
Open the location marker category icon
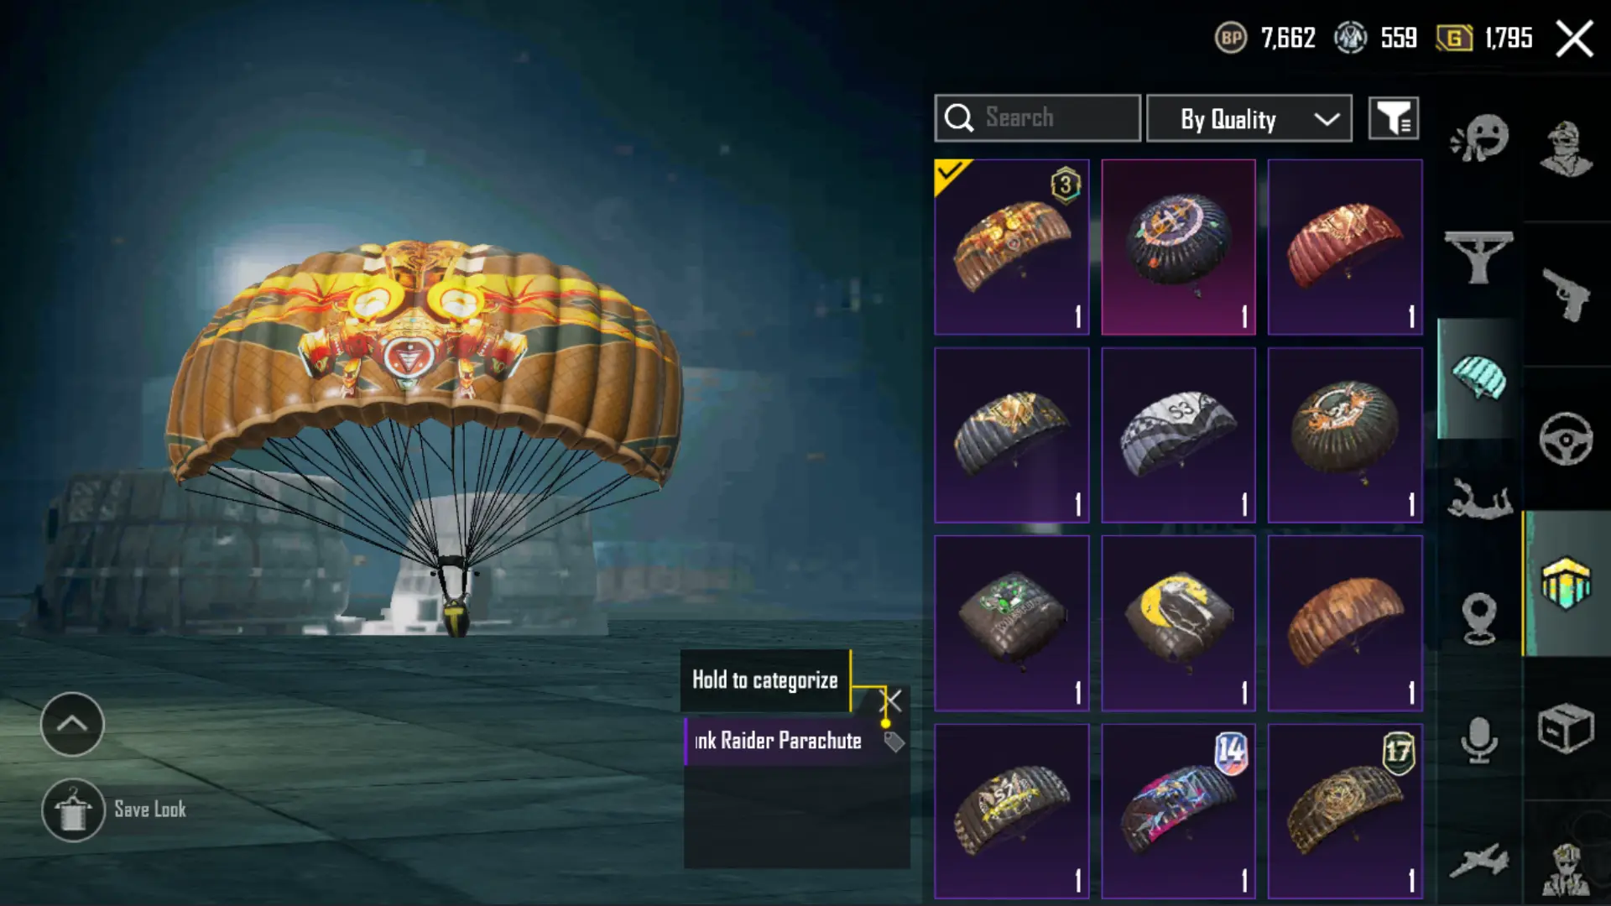click(x=1479, y=618)
